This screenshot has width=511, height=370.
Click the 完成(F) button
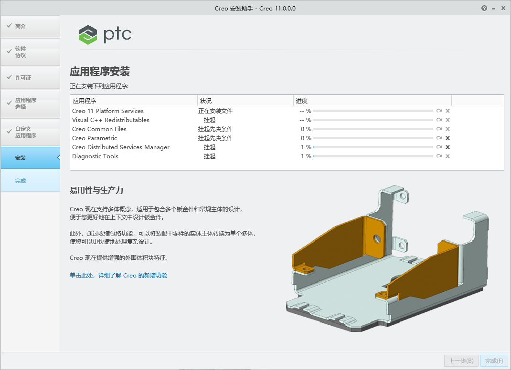pos(494,360)
